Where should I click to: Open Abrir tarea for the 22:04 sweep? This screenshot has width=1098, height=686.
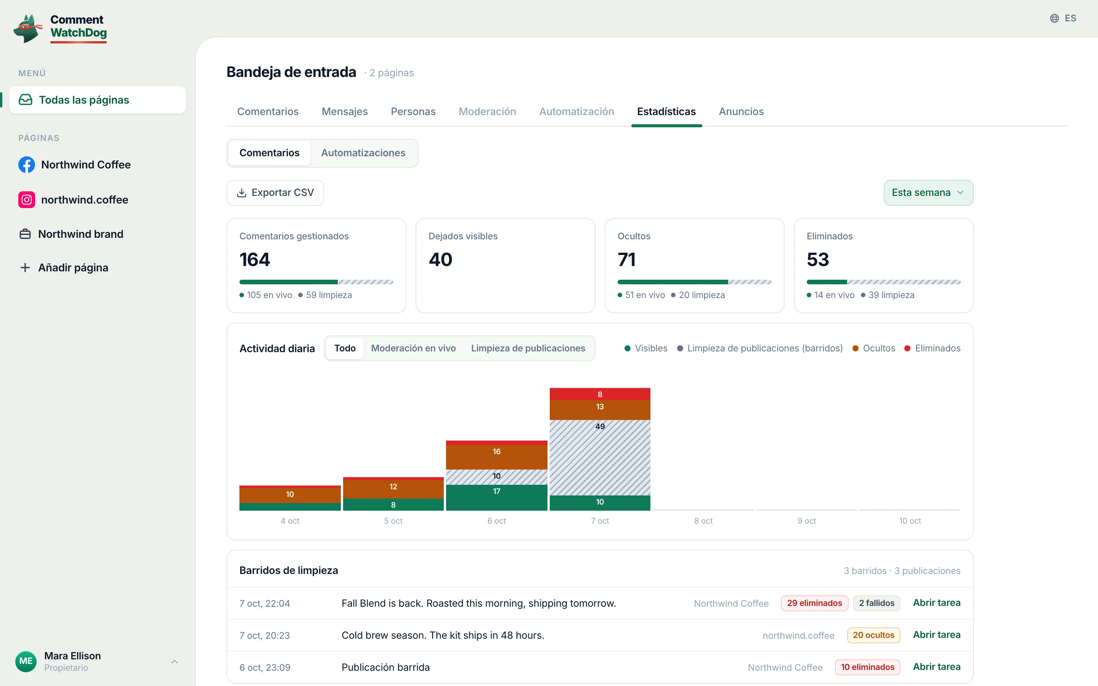click(936, 603)
